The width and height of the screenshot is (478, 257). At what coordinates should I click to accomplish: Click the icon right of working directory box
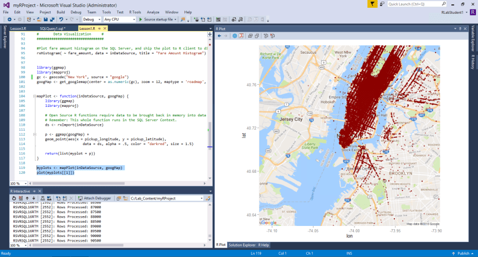click(208, 198)
